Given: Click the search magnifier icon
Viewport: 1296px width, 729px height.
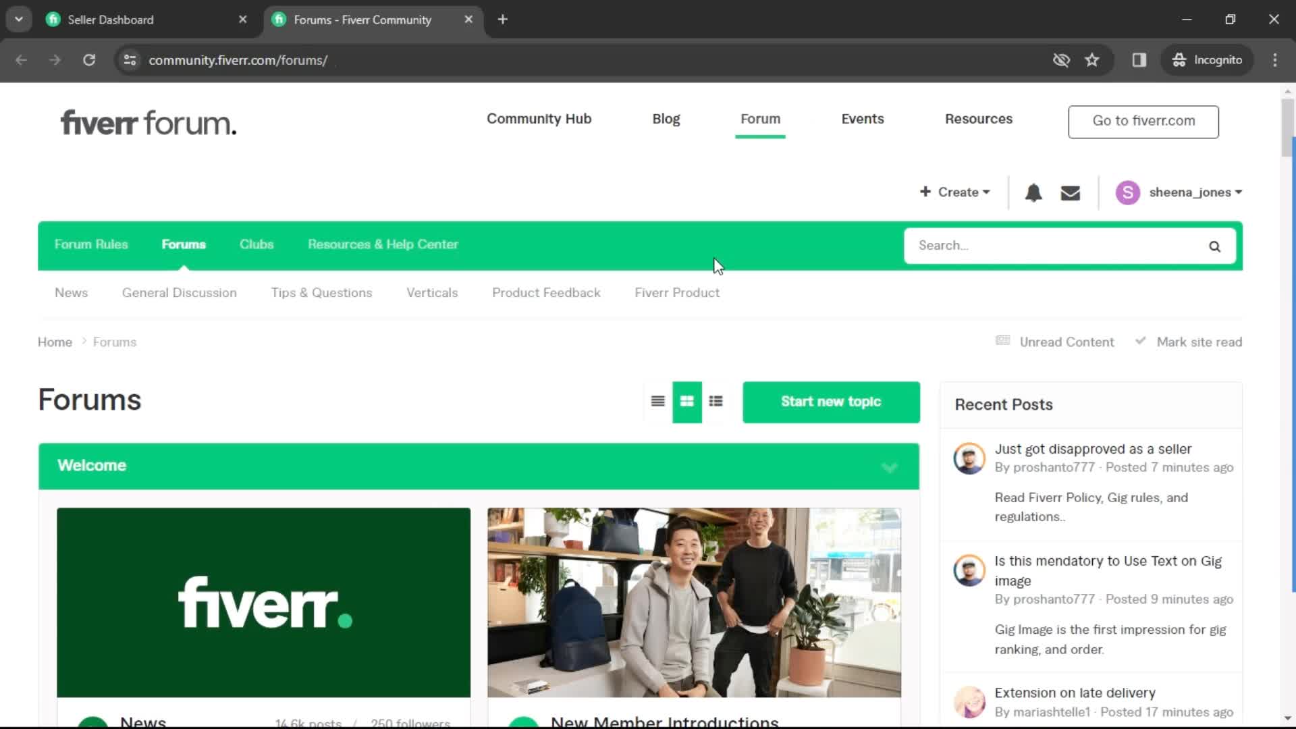Looking at the screenshot, I should (1214, 246).
